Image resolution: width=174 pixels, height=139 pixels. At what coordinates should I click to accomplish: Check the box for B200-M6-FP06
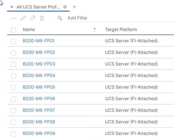point(13,99)
